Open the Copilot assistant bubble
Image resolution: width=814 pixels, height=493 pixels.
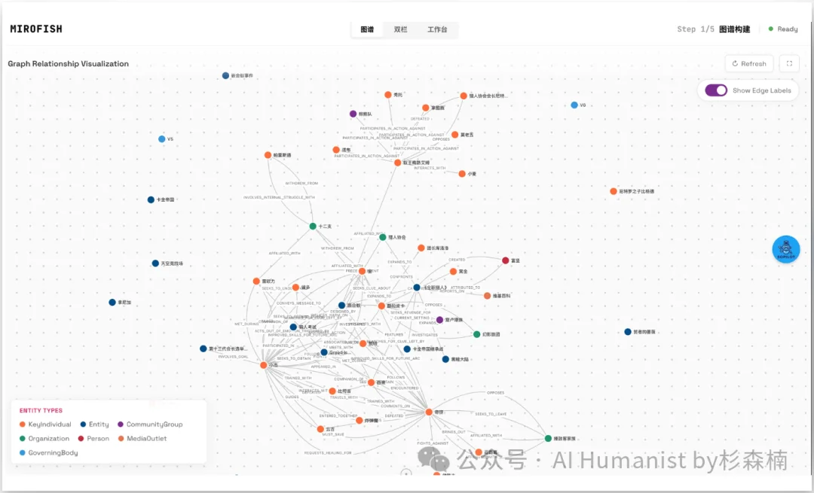786,249
